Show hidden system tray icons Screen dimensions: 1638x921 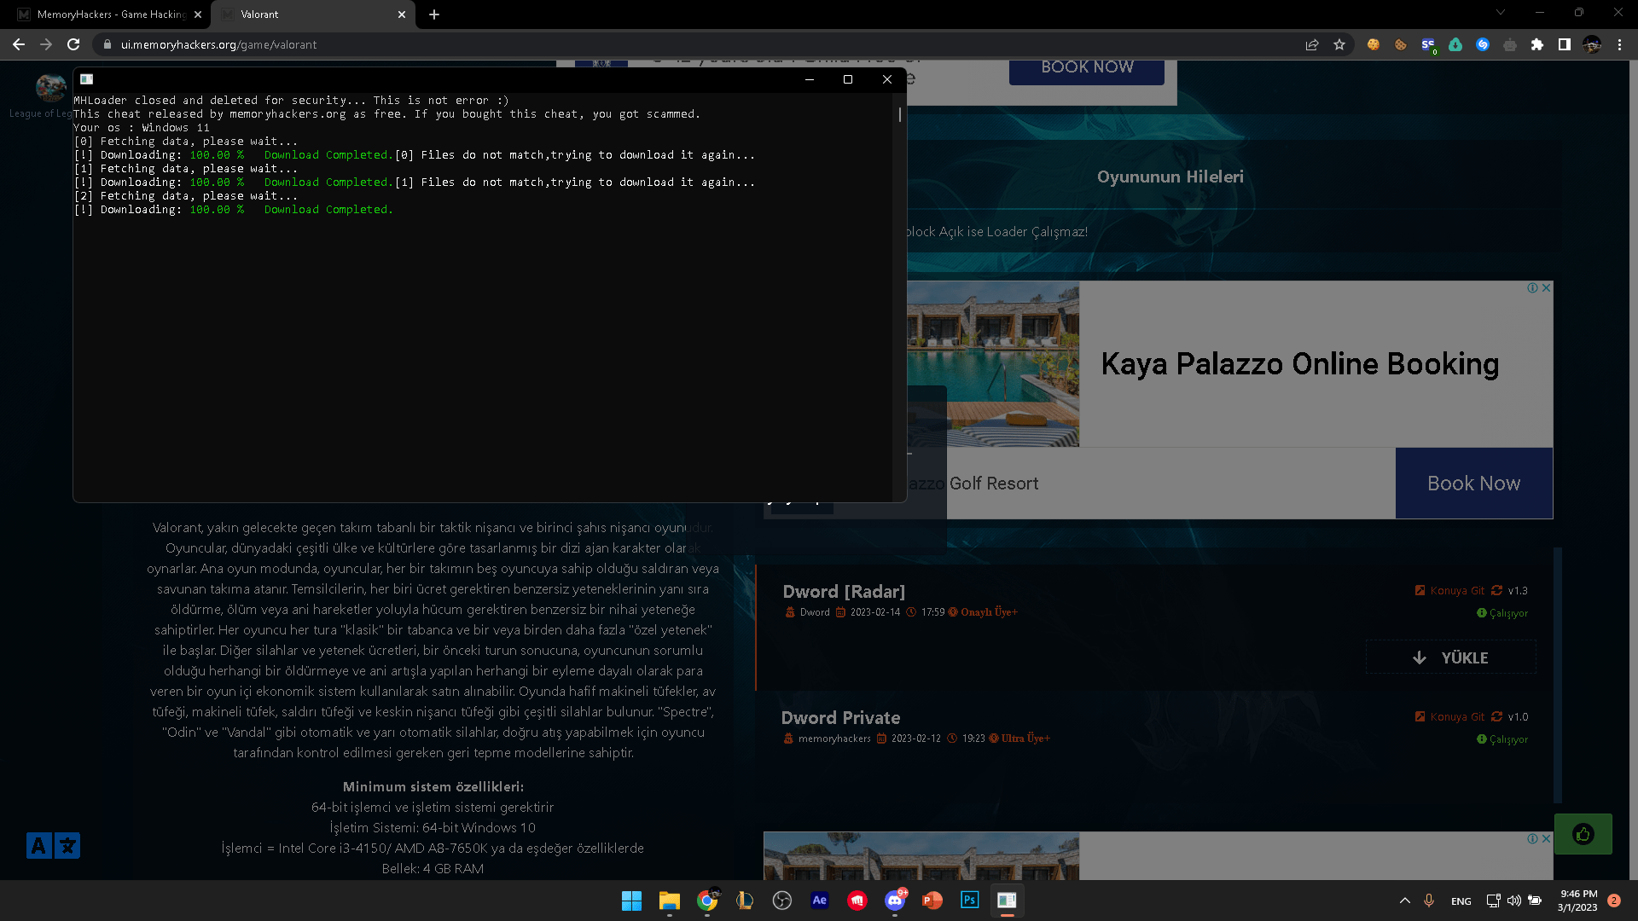[x=1404, y=901]
